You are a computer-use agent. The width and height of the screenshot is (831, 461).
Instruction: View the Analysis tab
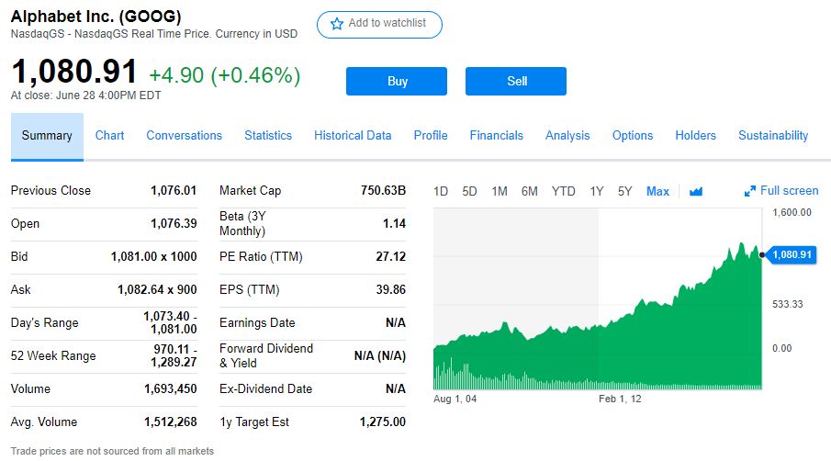(x=567, y=136)
